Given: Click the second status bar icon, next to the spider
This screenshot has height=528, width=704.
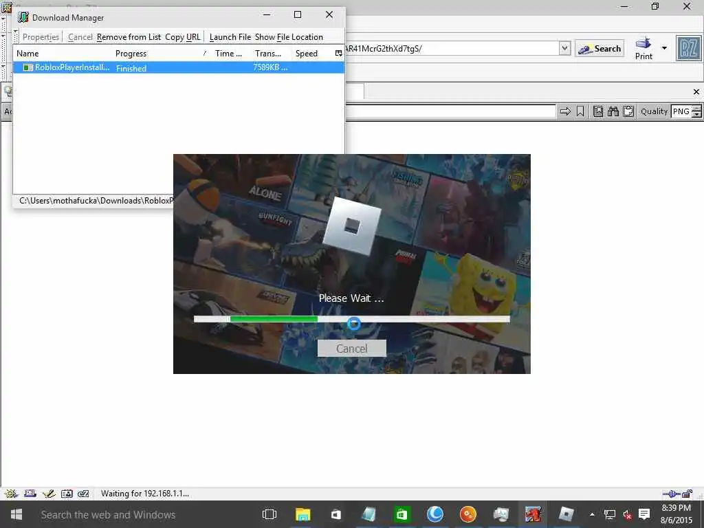Looking at the screenshot, I should (x=30, y=494).
